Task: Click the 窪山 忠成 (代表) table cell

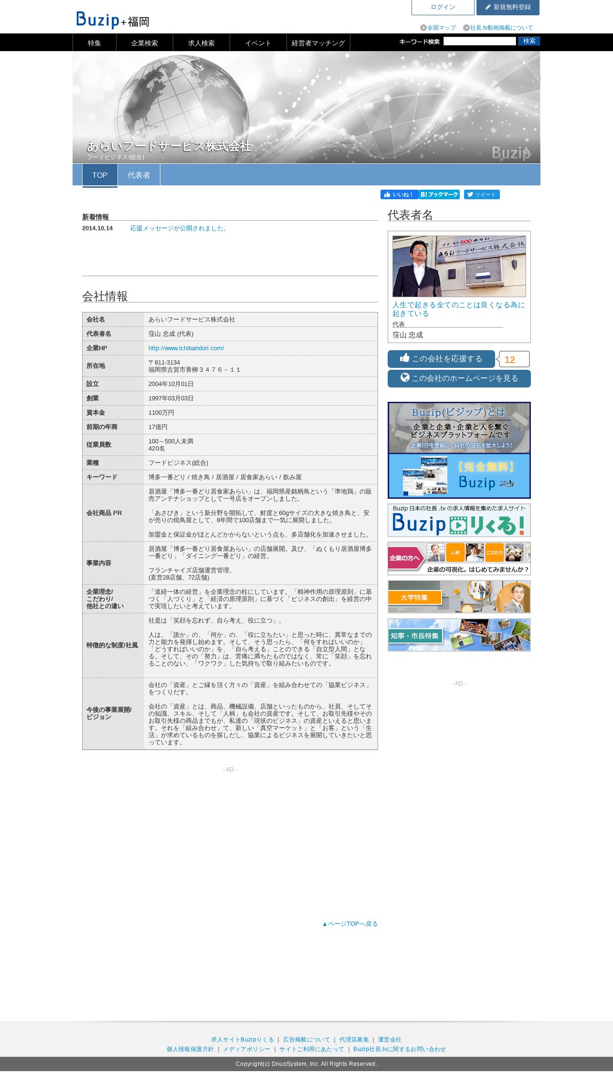Action: 261,334
